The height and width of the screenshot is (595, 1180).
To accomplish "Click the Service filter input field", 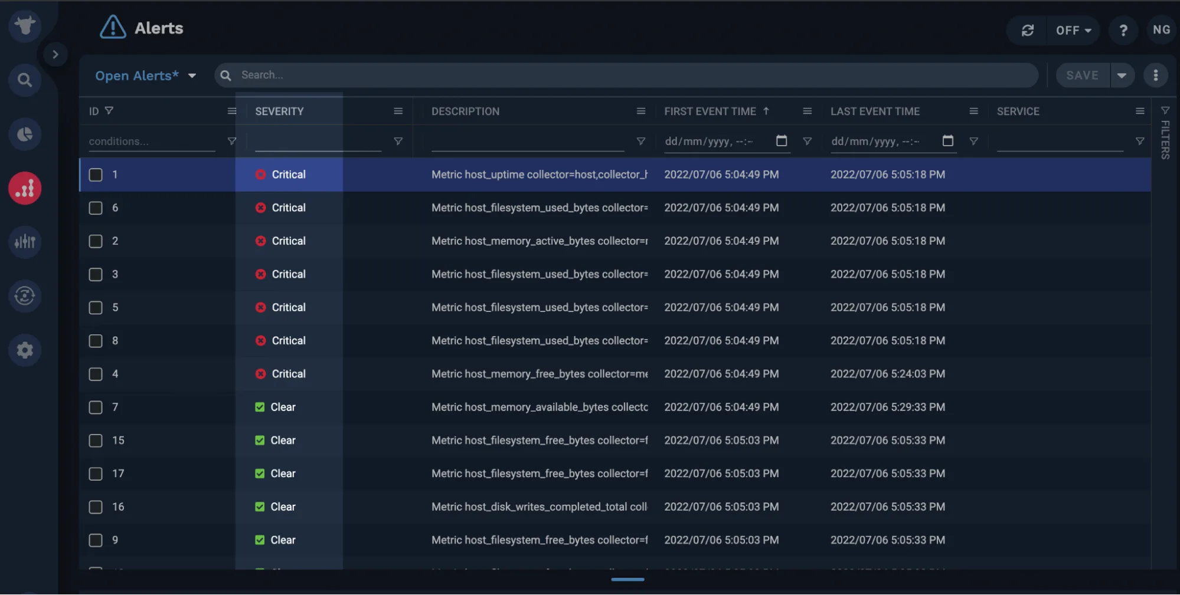I will [x=1060, y=141].
